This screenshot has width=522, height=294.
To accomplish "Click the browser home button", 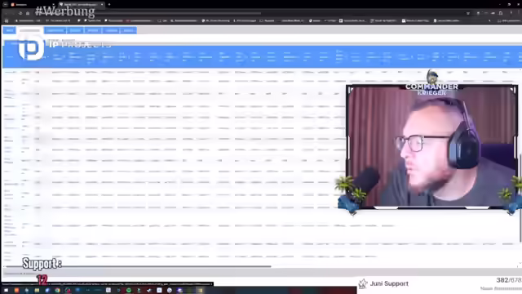I will tap(28, 13).
